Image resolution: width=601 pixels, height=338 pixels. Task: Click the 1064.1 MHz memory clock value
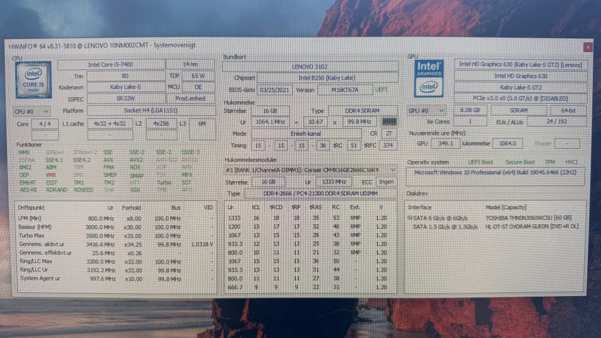tap(270, 122)
